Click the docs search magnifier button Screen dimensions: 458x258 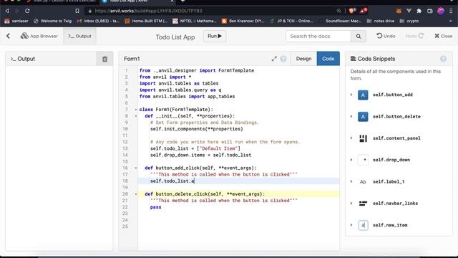(x=359, y=37)
